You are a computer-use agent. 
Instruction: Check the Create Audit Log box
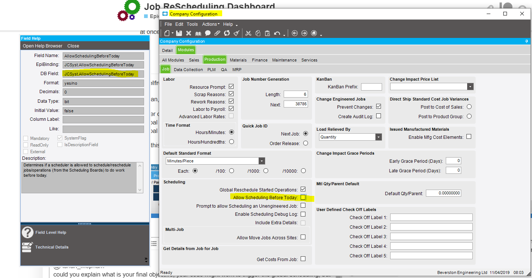point(378,116)
